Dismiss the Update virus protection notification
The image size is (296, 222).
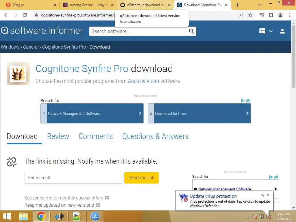(268, 195)
